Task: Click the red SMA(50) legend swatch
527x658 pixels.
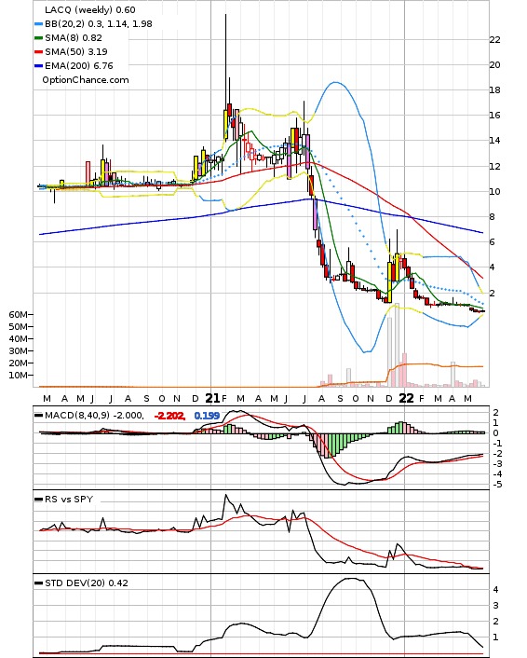Action: pos(38,52)
